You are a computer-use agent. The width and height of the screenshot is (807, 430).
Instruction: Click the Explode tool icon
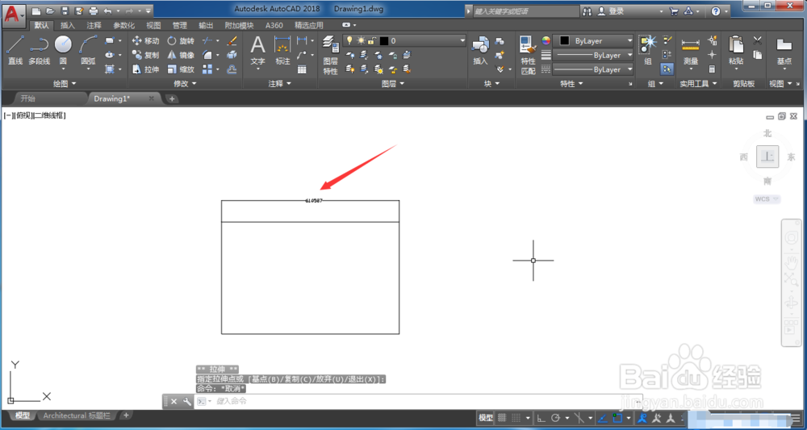pos(232,55)
